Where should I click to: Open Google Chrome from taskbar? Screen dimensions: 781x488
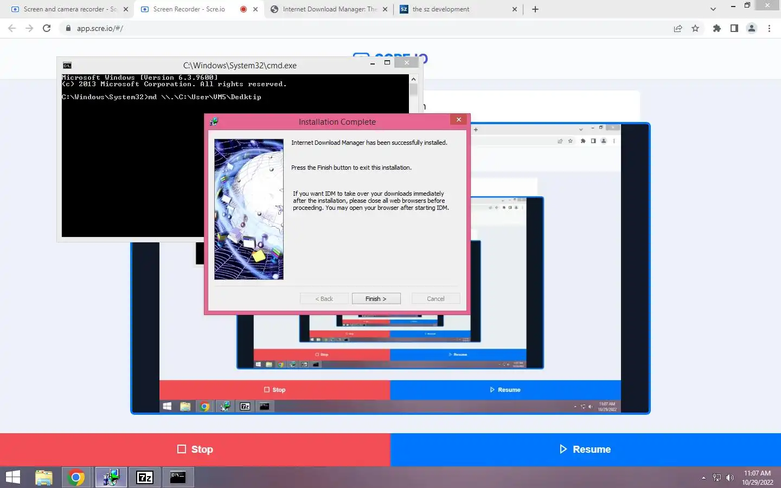76,477
